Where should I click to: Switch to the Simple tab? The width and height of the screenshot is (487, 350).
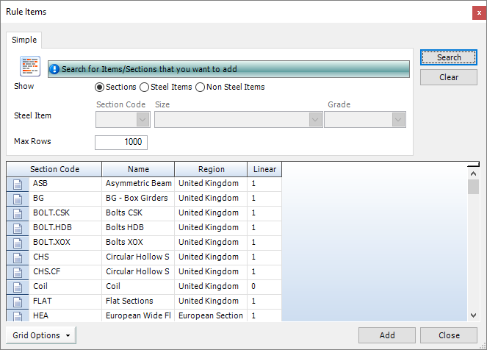(24, 40)
